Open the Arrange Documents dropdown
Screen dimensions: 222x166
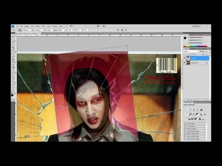click(99, 26)
